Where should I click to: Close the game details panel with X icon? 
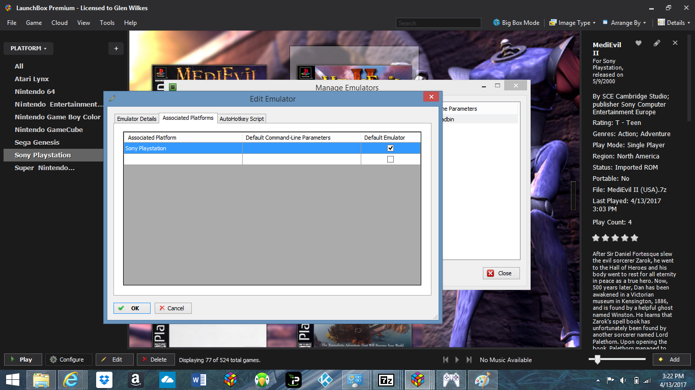(675, 43)
